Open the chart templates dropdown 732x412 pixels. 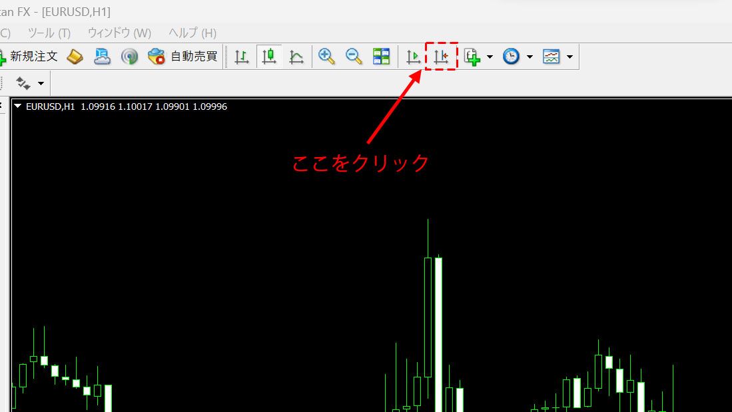(x=570, y=57)
